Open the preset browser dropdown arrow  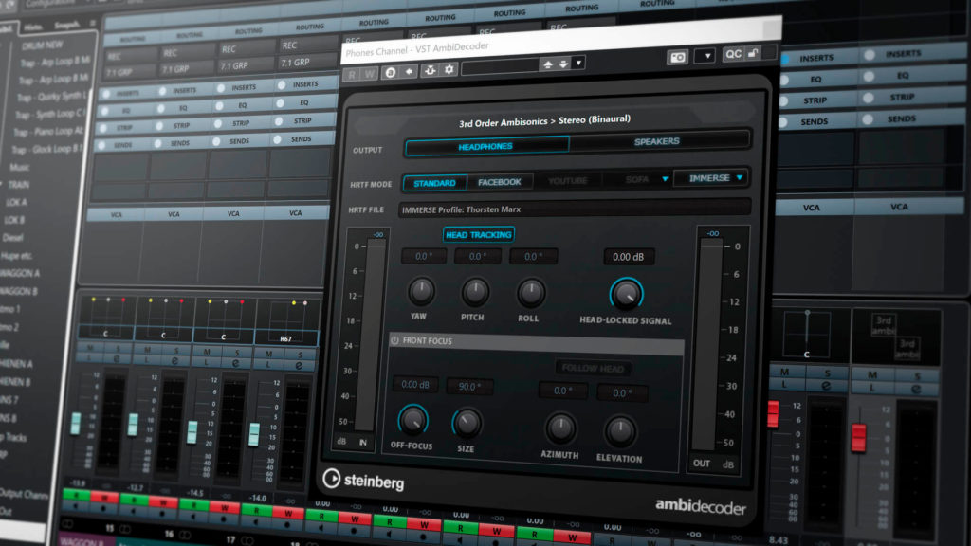578,63
